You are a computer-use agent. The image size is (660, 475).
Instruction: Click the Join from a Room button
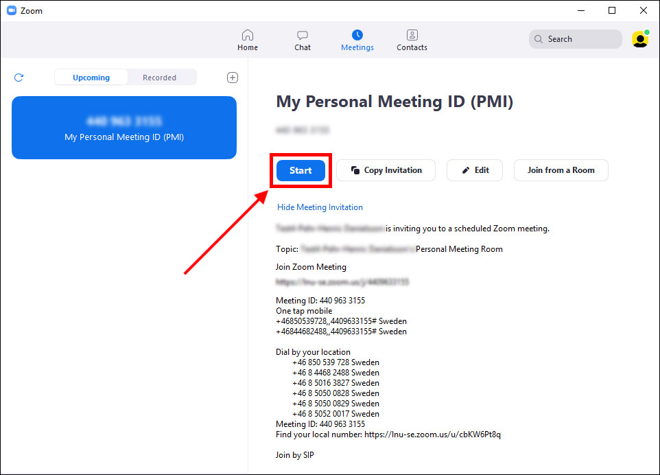click(x=561, y=170)
